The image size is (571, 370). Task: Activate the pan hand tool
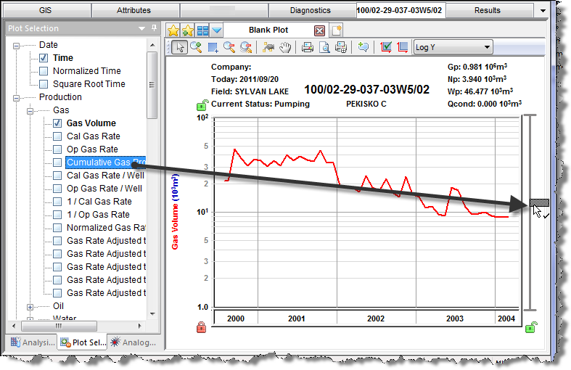pos(285,48)
